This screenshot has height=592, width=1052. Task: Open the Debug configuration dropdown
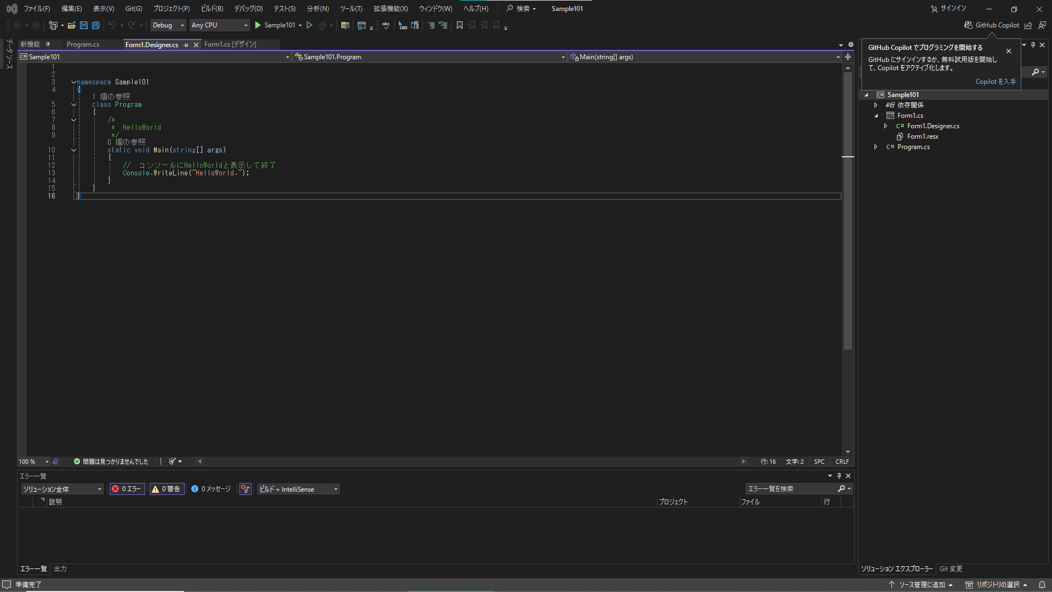[168, 25]
